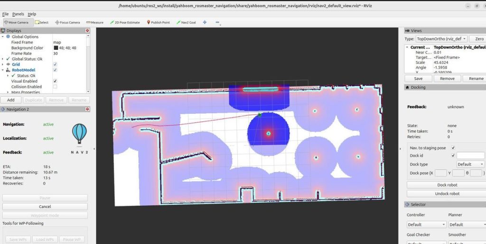Open the File menu
Viewport: 486px width, 244px height.
tap(5, 14)
